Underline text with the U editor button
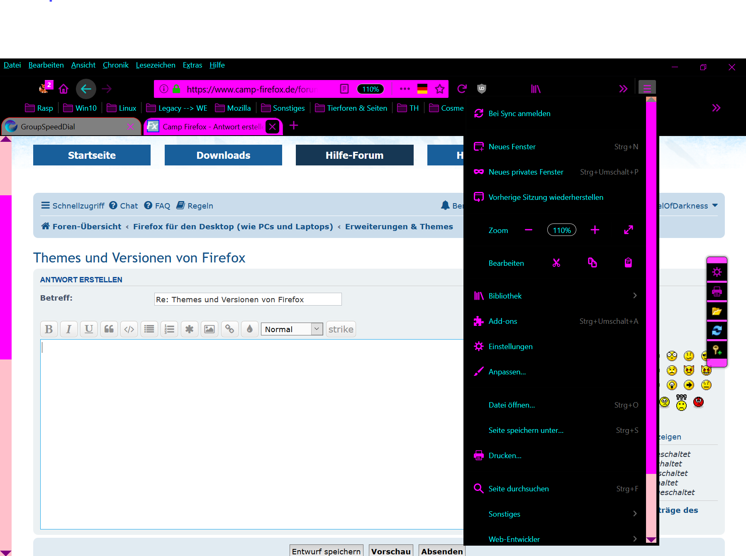Viewport: 746px width, 556px height. pyautogui.click(x=89, y=329)
